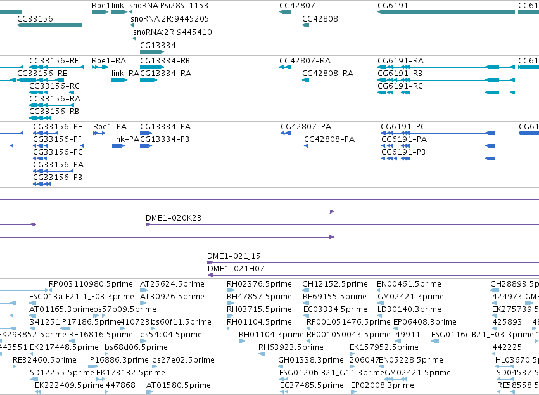The height and width of the screenshot is (395, 539).
Task: Open the CG42808 gene label
Action: coord(320,18)
